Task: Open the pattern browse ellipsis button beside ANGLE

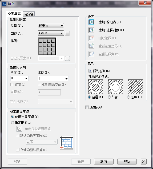Action: click(x=67, y=33)
